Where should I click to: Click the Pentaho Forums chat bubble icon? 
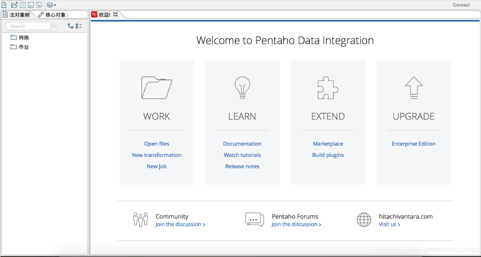(254, 220)
